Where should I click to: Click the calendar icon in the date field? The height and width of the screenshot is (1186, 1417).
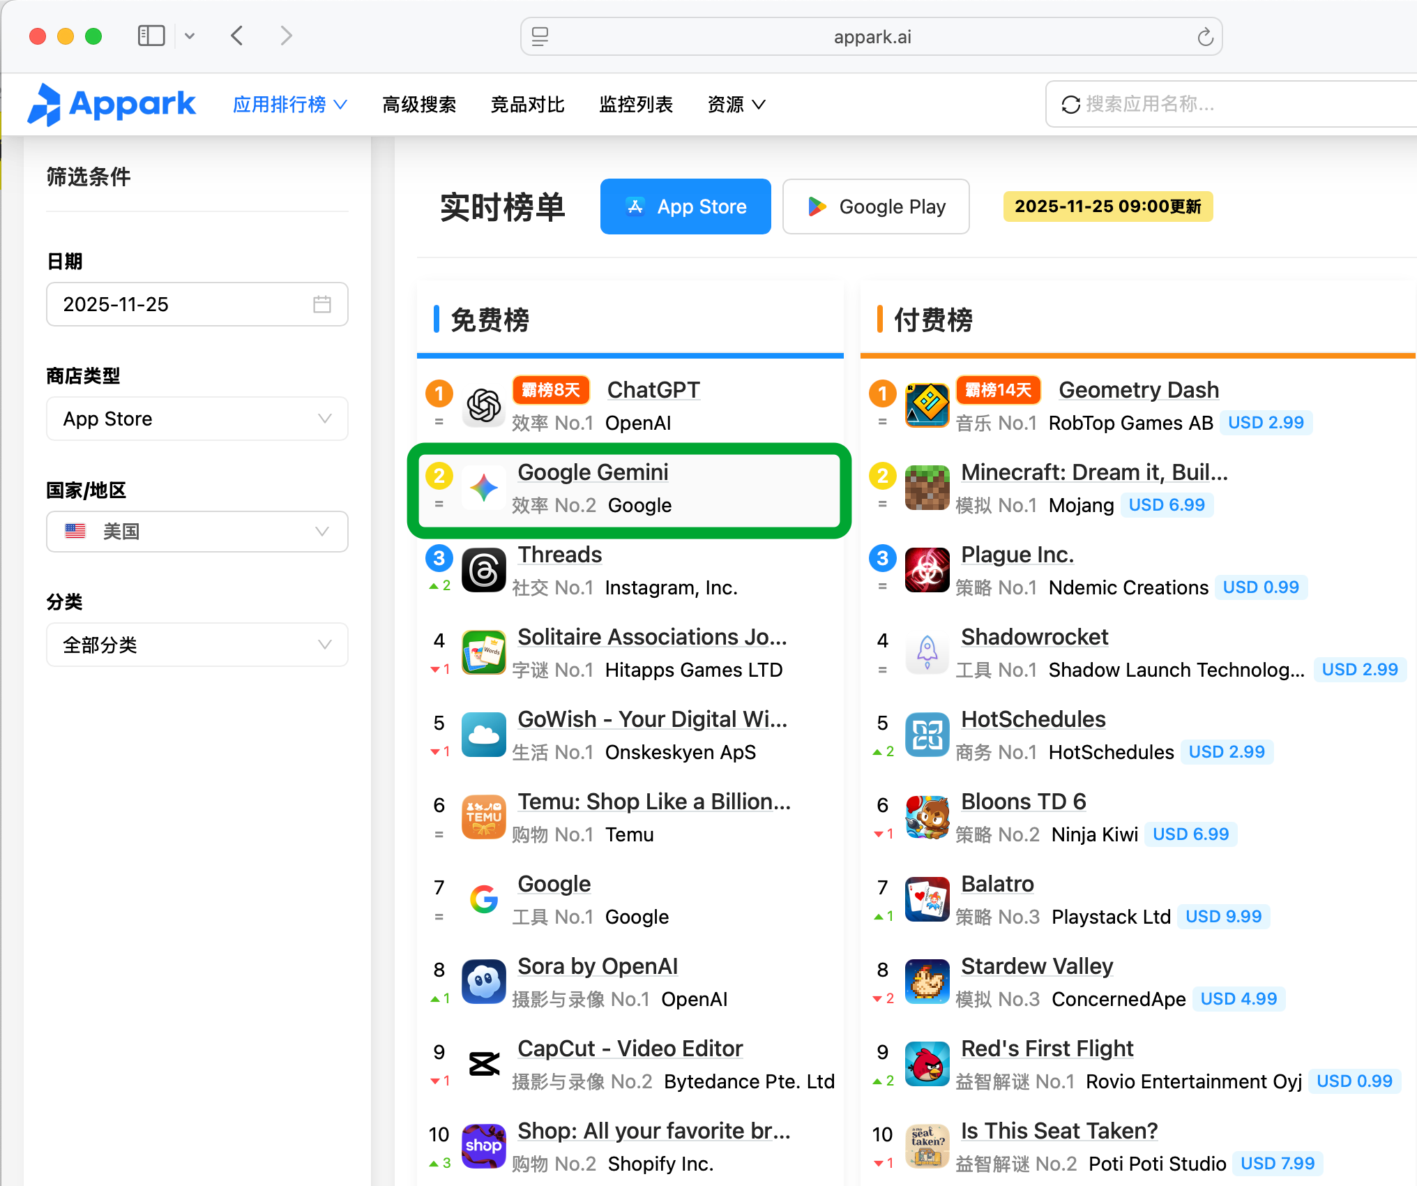point(321,304)
